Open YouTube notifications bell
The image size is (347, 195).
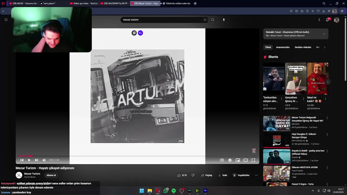[327, 20]
